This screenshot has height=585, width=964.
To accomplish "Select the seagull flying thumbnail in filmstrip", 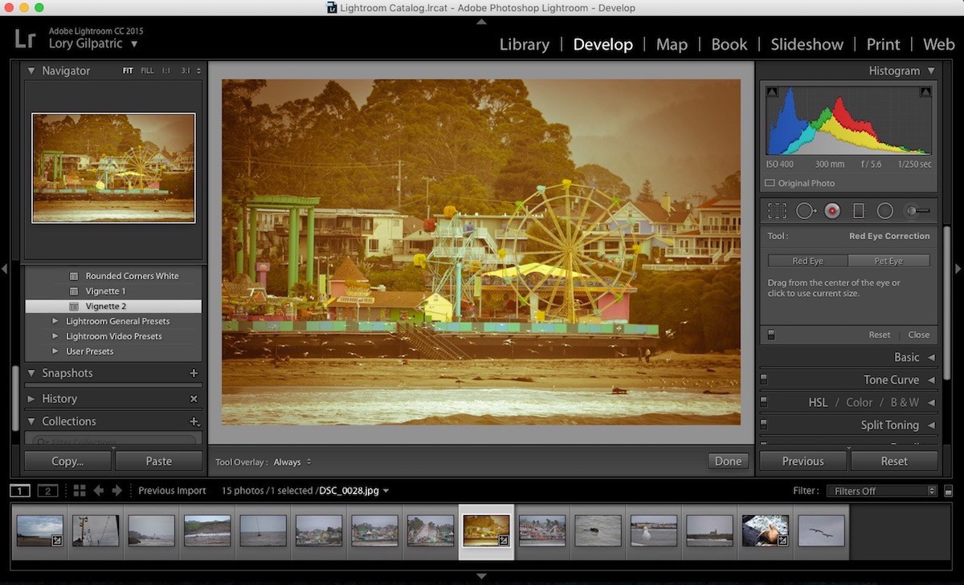I will click(x=821, y=530).
